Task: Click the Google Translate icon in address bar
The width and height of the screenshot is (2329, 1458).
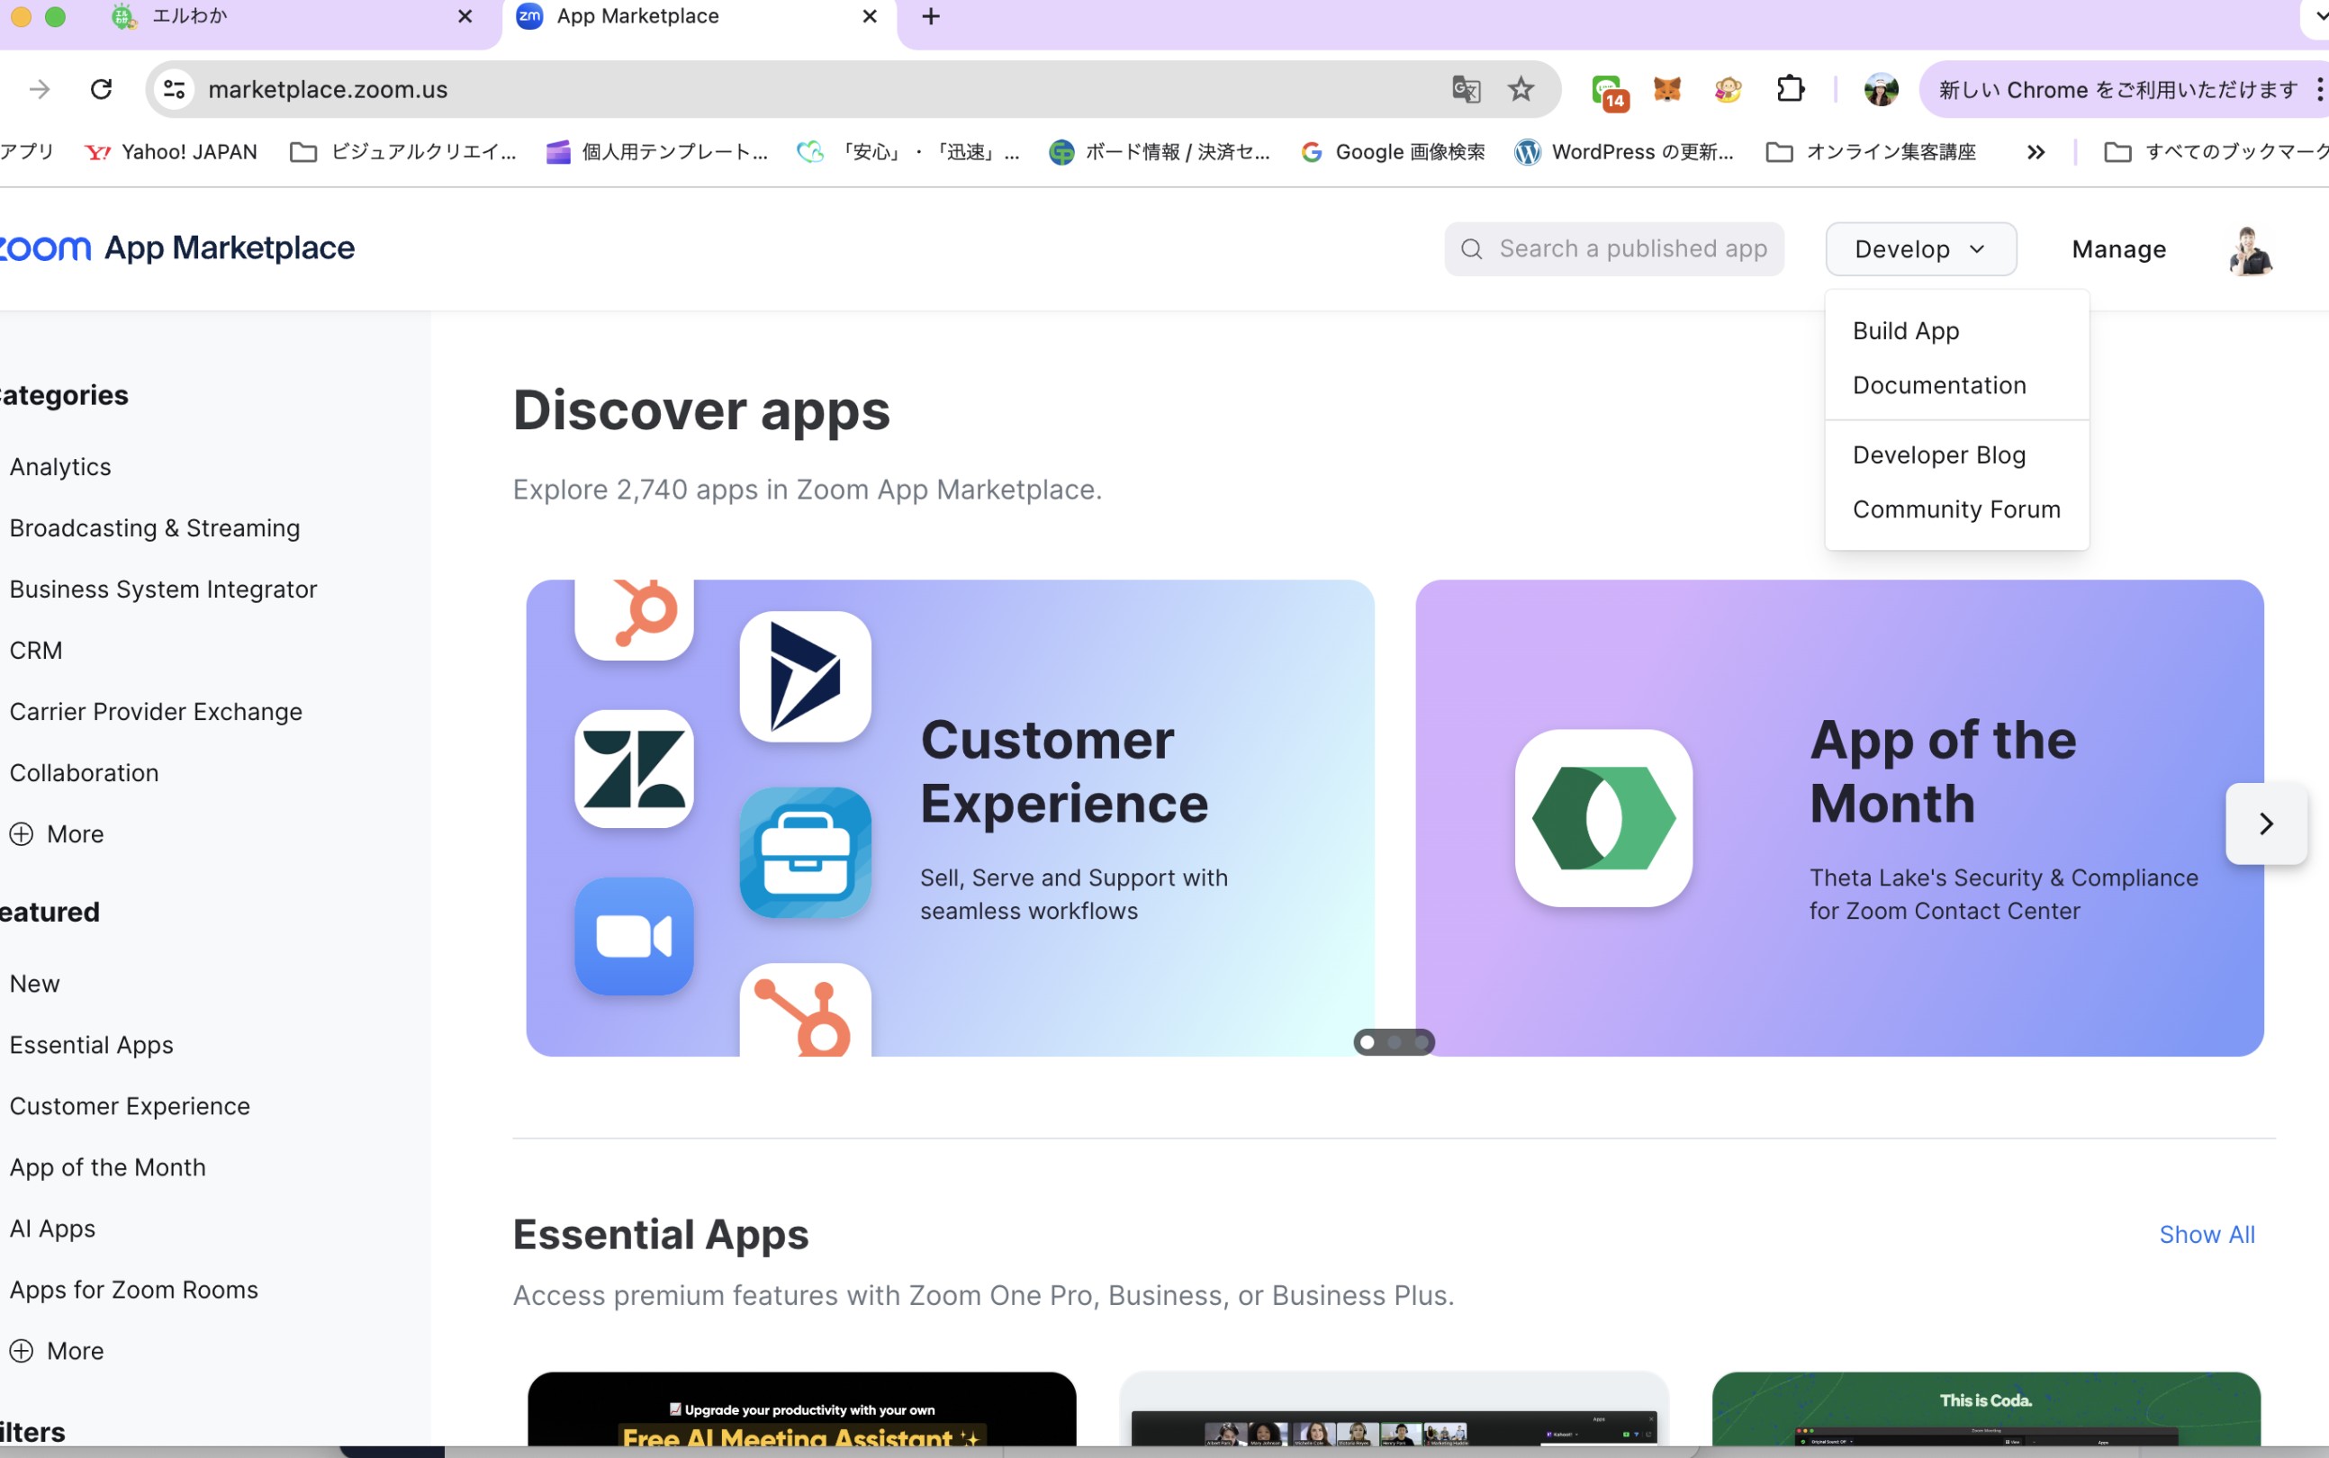Action: [1466, 90]
